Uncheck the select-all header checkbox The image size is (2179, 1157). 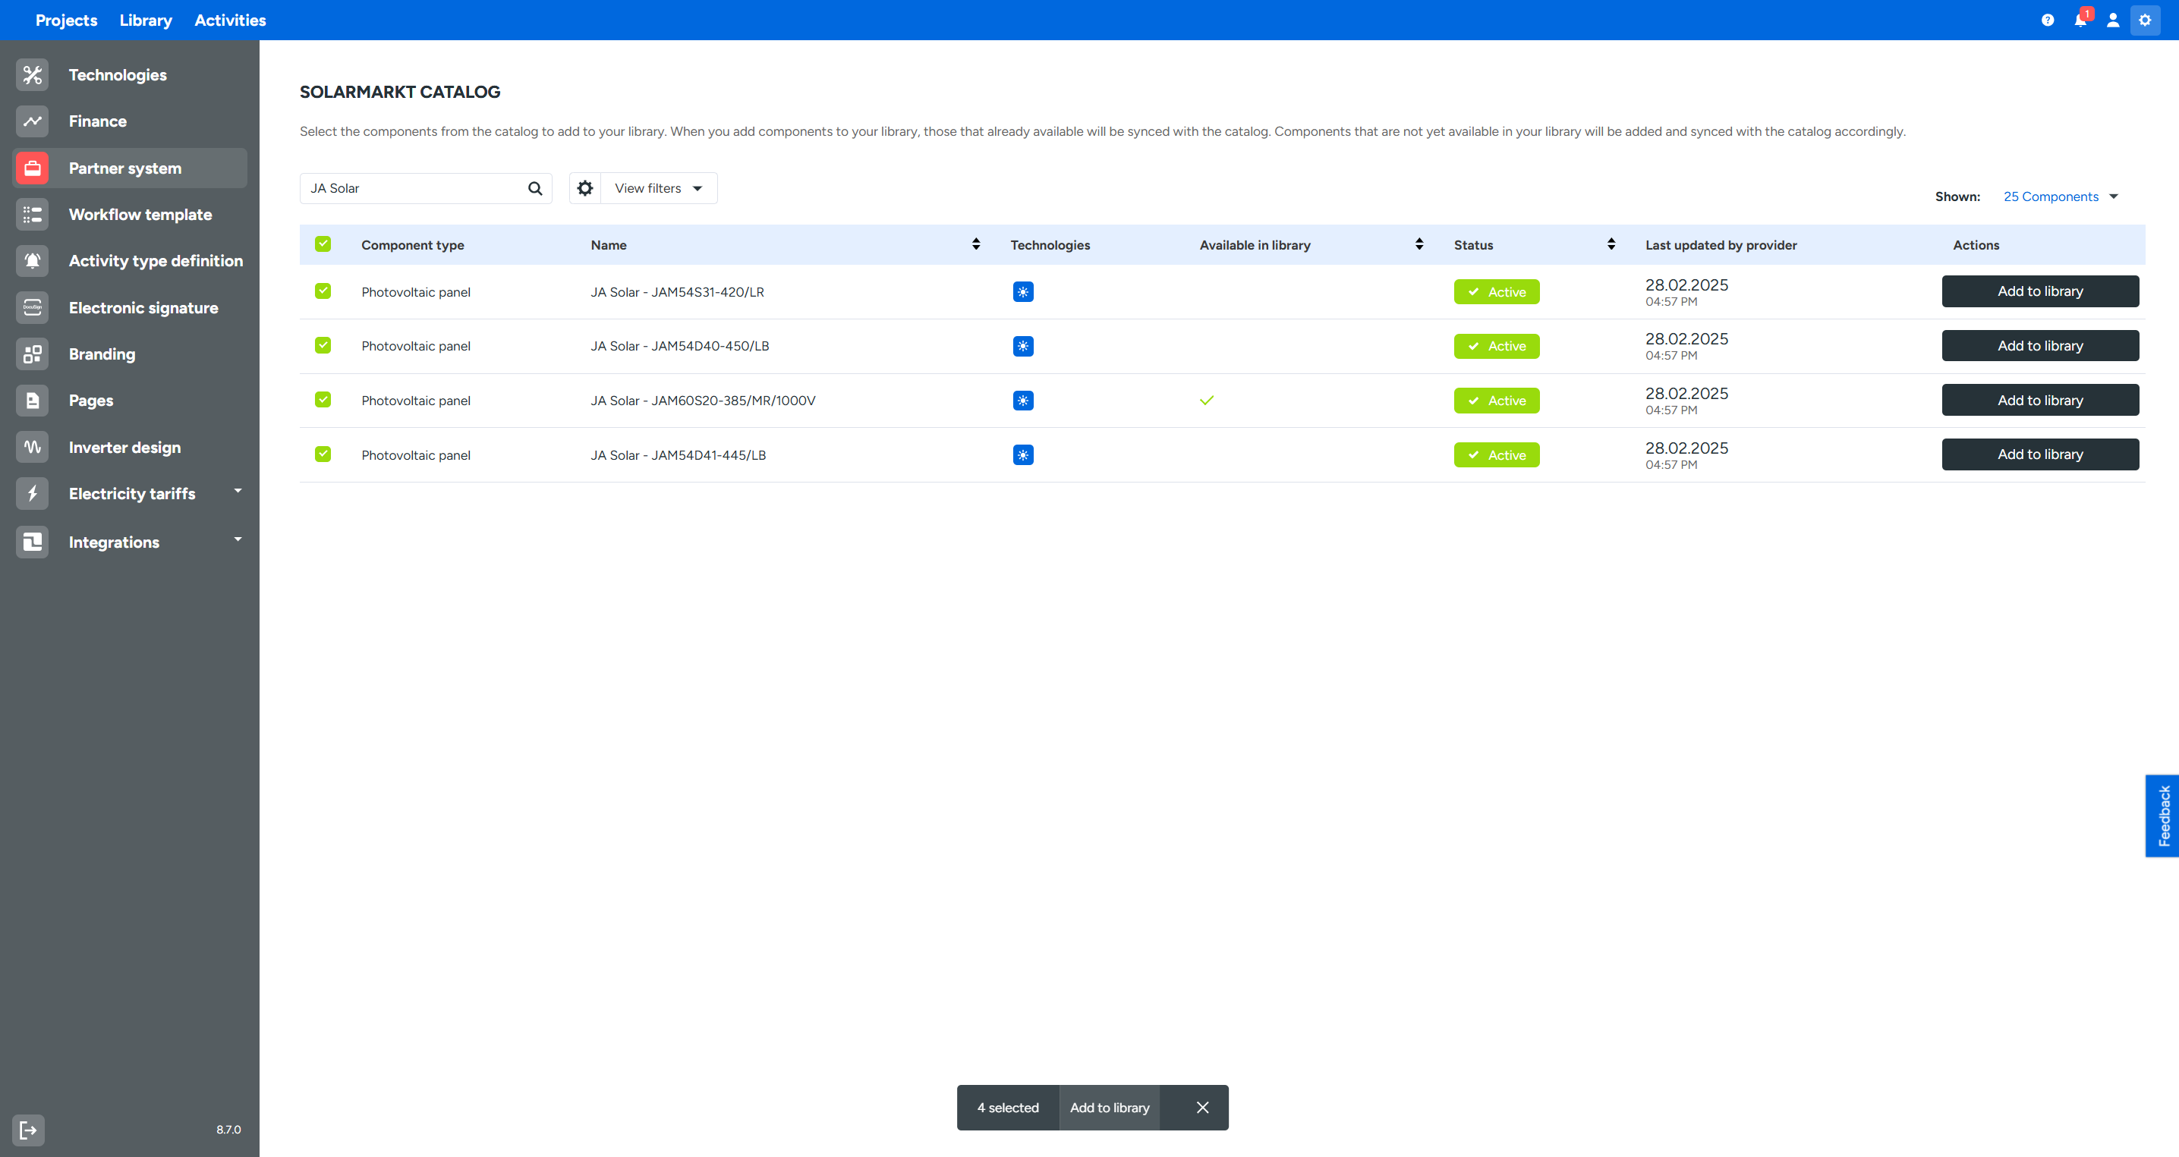[323, 244]
